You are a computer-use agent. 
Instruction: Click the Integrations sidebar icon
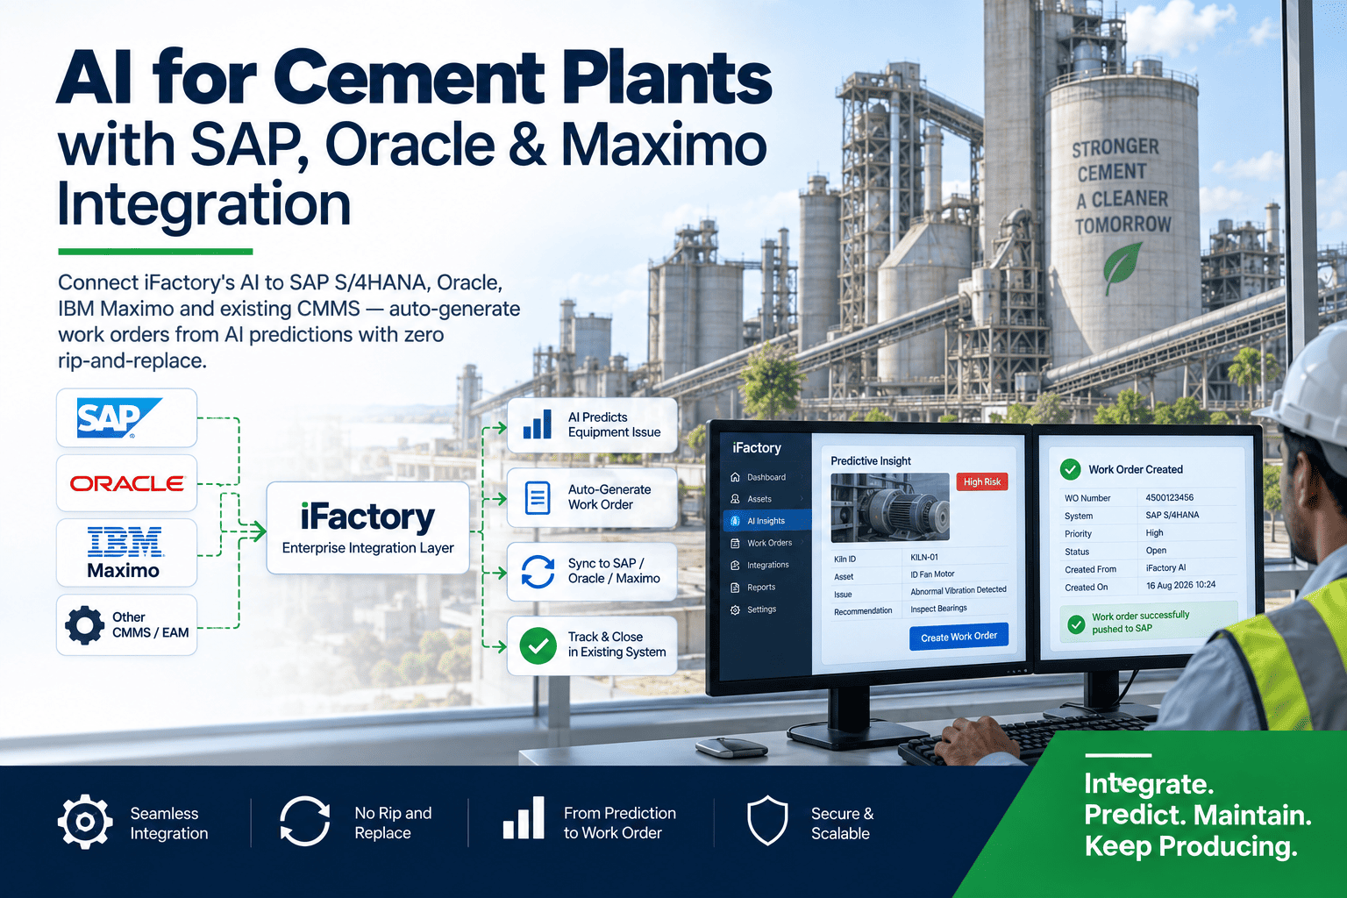(x=735, y=565)
